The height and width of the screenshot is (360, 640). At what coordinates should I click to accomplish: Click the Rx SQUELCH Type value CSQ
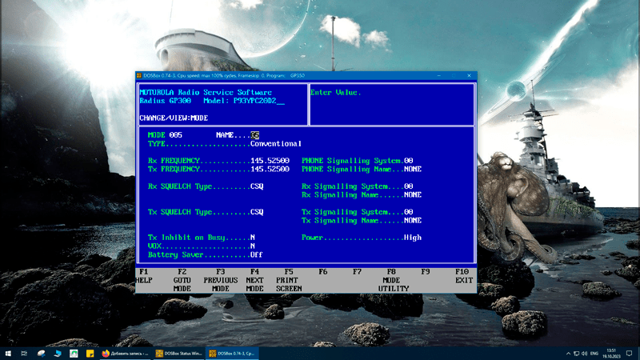(257, 186)
